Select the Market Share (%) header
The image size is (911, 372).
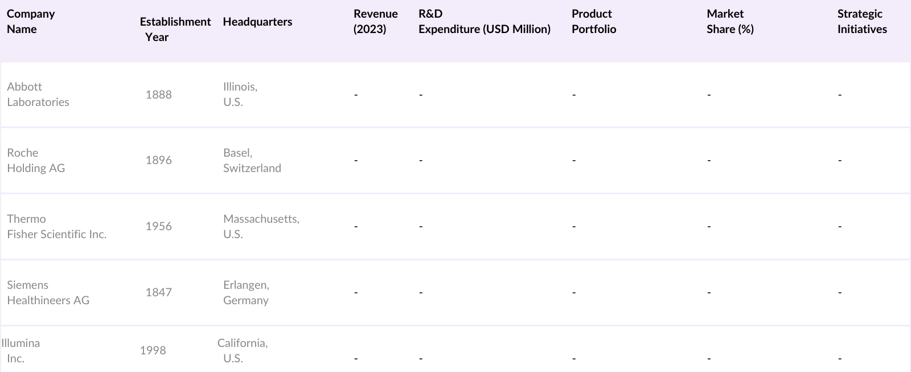(729, 22)
